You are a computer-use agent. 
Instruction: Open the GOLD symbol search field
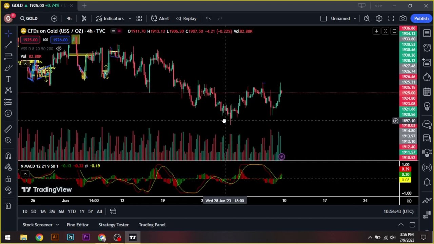click(28, 19)
